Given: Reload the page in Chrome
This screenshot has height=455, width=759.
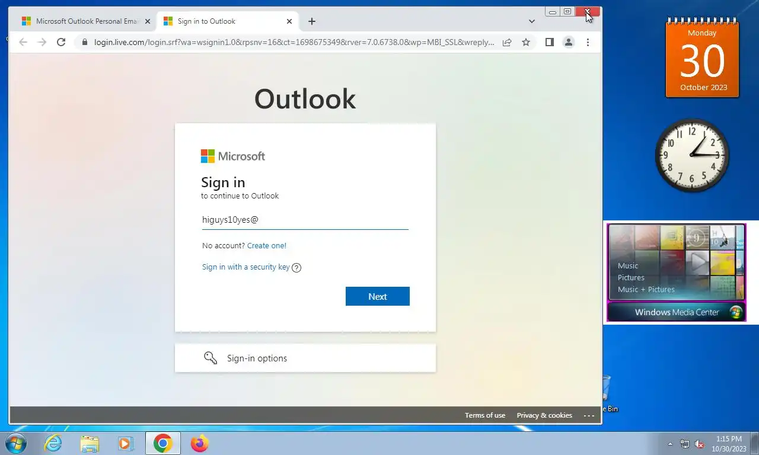Looking at the screenshot, I should click(61, 42).
